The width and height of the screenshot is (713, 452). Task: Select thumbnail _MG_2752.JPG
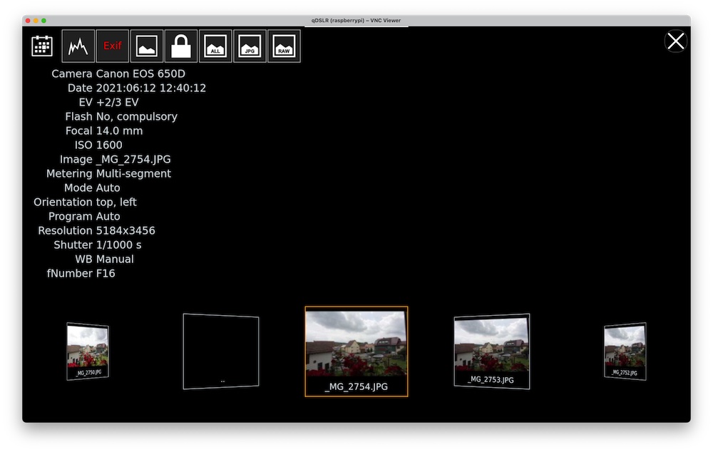tap(624, 351)
